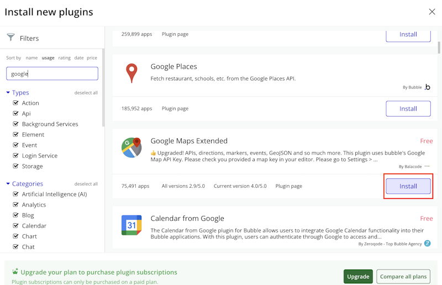Collapse the Categories filter section

[x=8, y=184]
